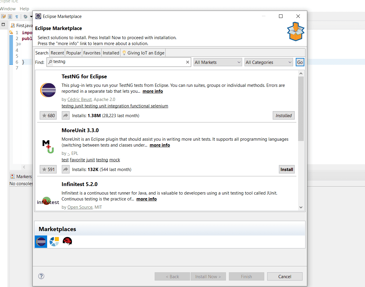Click the minimize view icon in left panel
Screen dimensions: 365x287
pyautogui.click(x=3, y=24)
